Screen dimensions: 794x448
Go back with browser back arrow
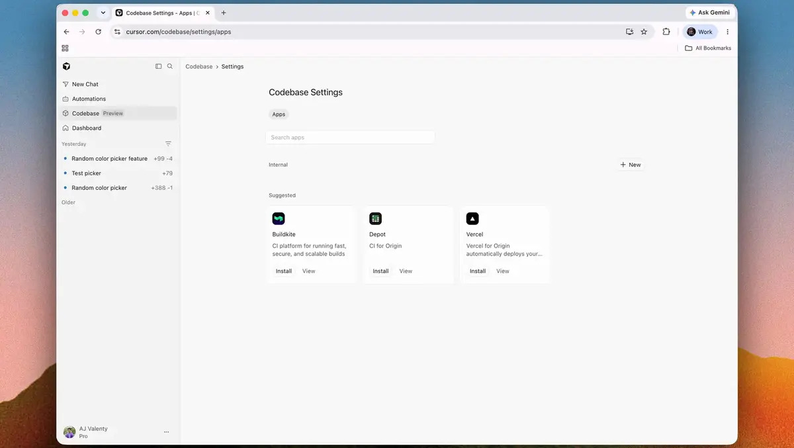click(66, 32)
